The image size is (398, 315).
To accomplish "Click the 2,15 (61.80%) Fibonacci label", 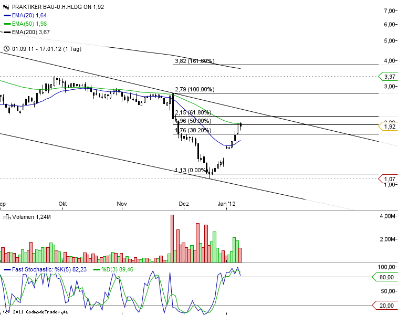I will [x=193, y=112].
